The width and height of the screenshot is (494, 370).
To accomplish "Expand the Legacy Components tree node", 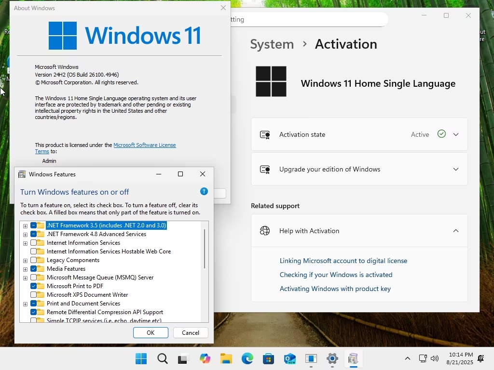I will (x=25, y=261).
